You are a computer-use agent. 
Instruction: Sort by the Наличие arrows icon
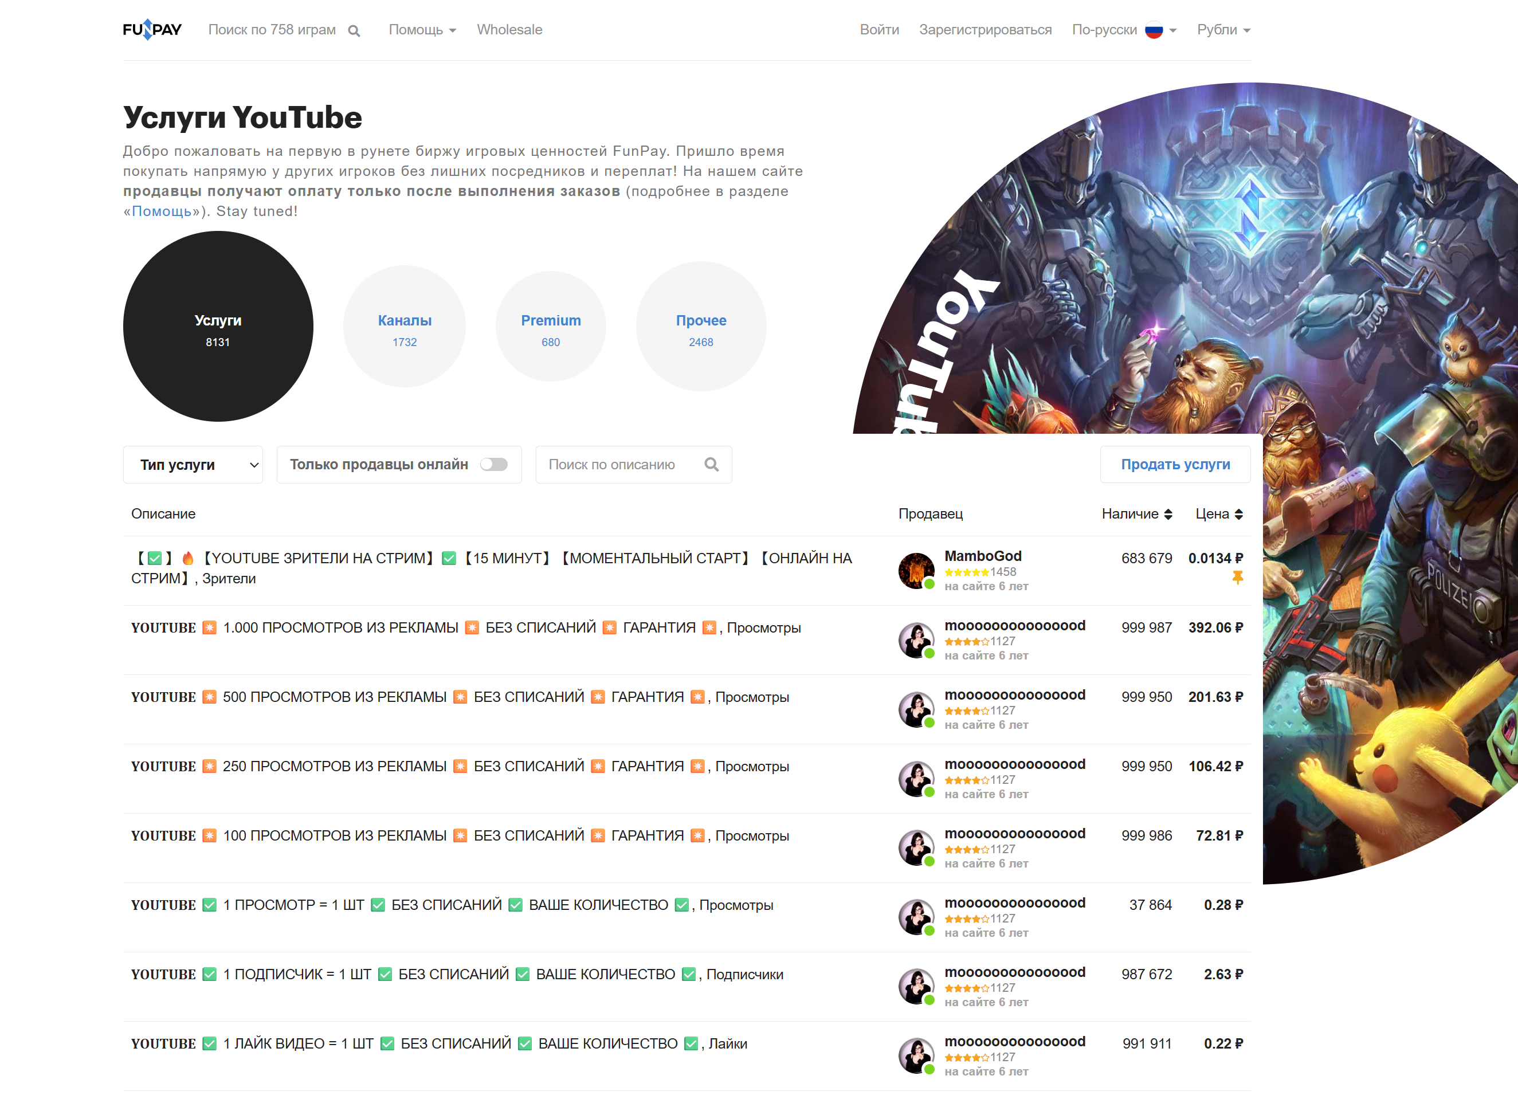[x=1168, y=514]
